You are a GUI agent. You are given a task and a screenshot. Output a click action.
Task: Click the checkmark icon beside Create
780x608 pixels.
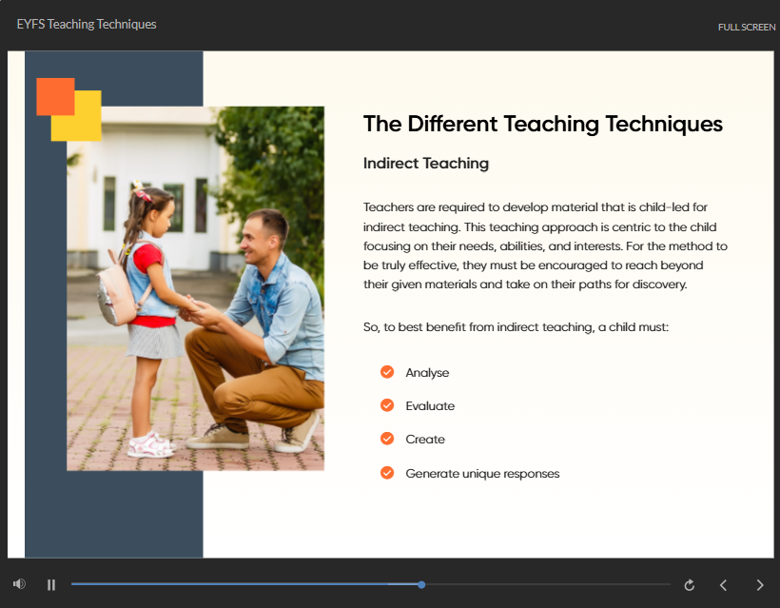point(387,439)
